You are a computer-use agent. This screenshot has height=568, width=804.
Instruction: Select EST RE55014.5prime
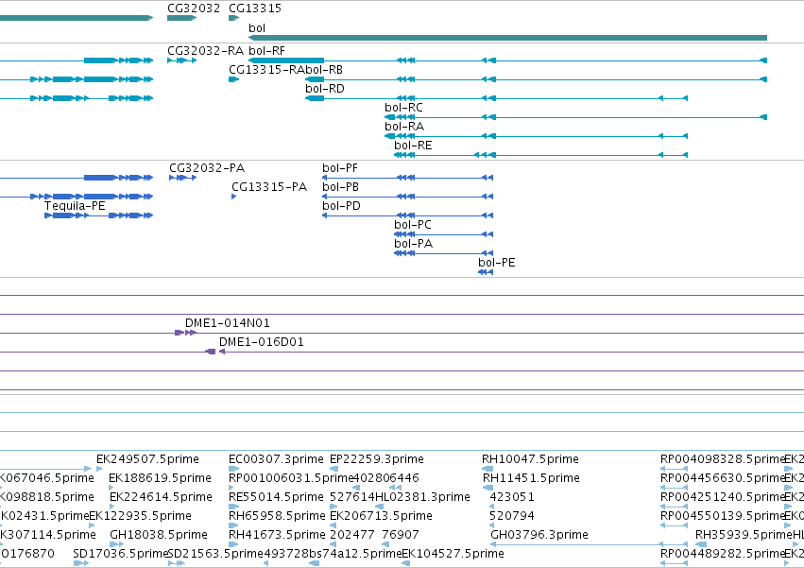point(276,497)
